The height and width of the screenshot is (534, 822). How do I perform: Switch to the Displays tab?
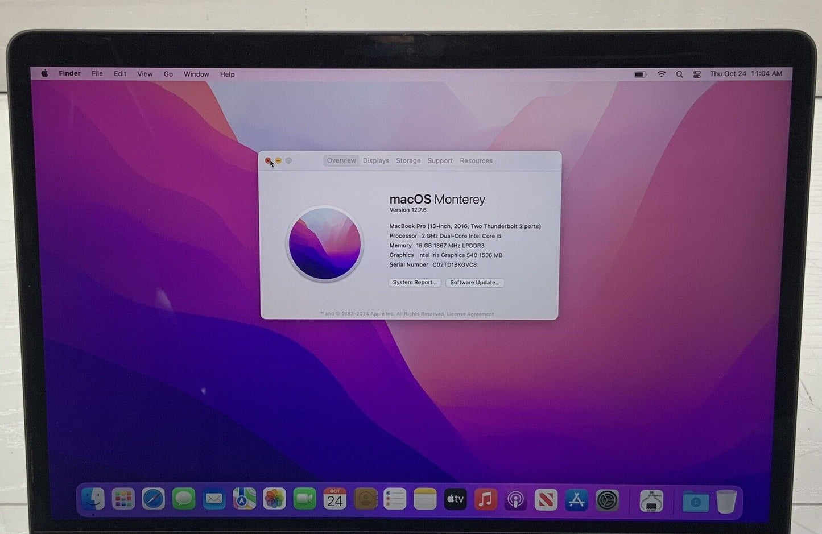[376, 160]
